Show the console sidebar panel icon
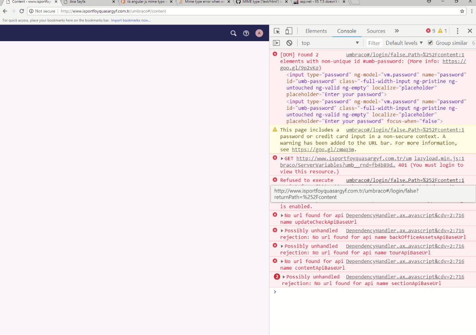 [276, 43]
